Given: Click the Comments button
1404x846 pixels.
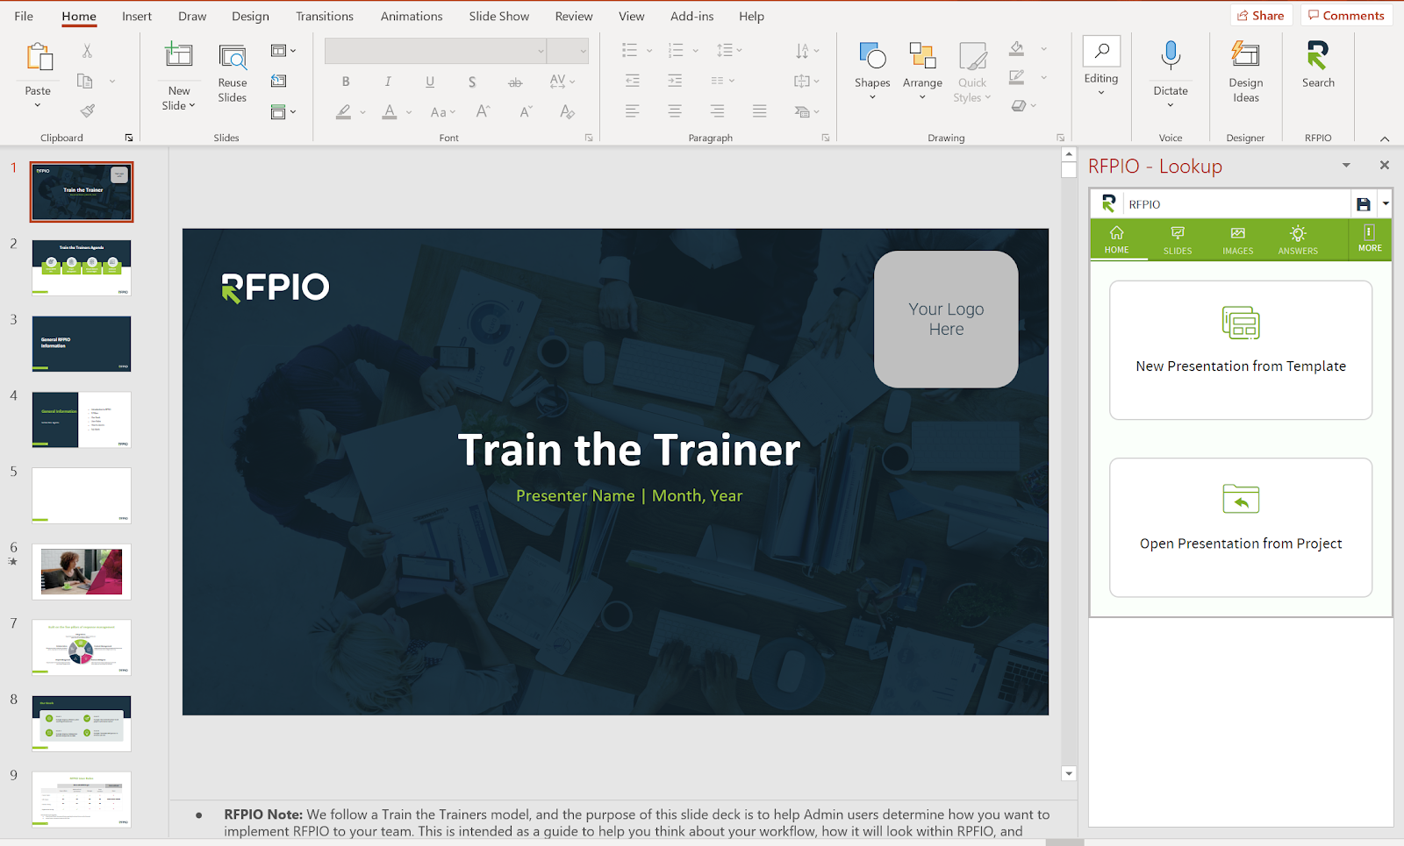Looking at the screenshot, I should tap(1346, 16).
